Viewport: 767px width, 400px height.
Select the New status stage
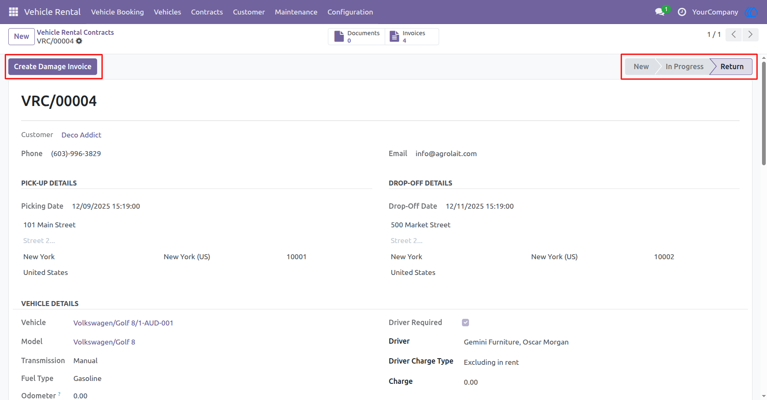tap(641, 67)
